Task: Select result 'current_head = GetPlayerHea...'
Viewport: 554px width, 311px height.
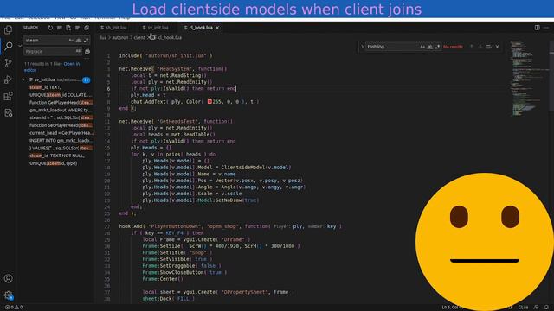Action: pos(61,133)
